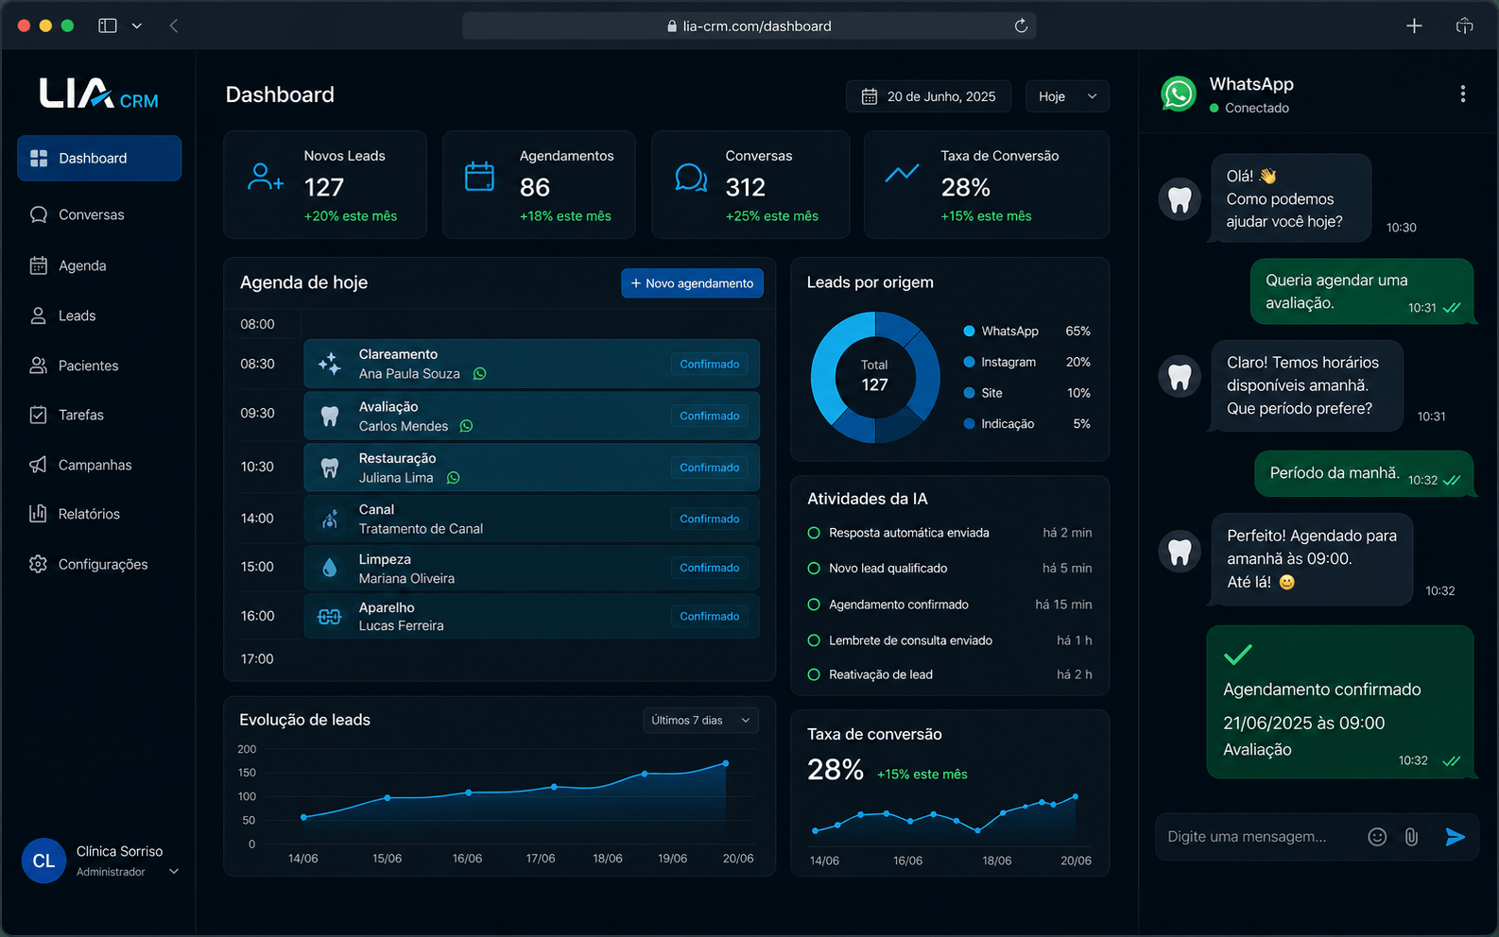Click the 20/06 point on Evolução de leads chart

pyautogui.click(x=726, y=763)
